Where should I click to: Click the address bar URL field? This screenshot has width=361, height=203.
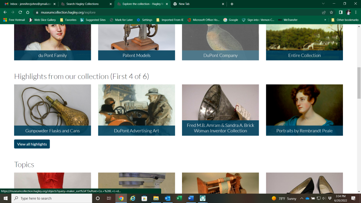coord(177,12)
